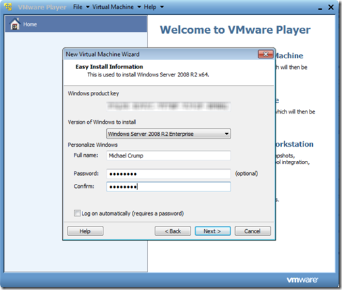The height and width of the screenshot is (290, 342).
Task: Open the Windows version dropdown
Action: 168,134
